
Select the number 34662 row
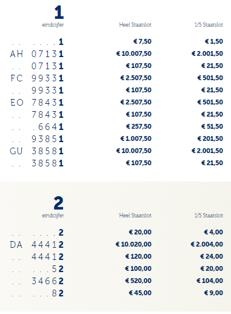tap(37, 281)
